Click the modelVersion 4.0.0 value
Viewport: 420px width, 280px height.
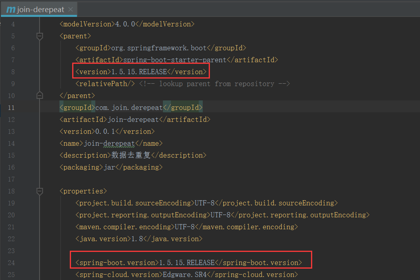125,24
